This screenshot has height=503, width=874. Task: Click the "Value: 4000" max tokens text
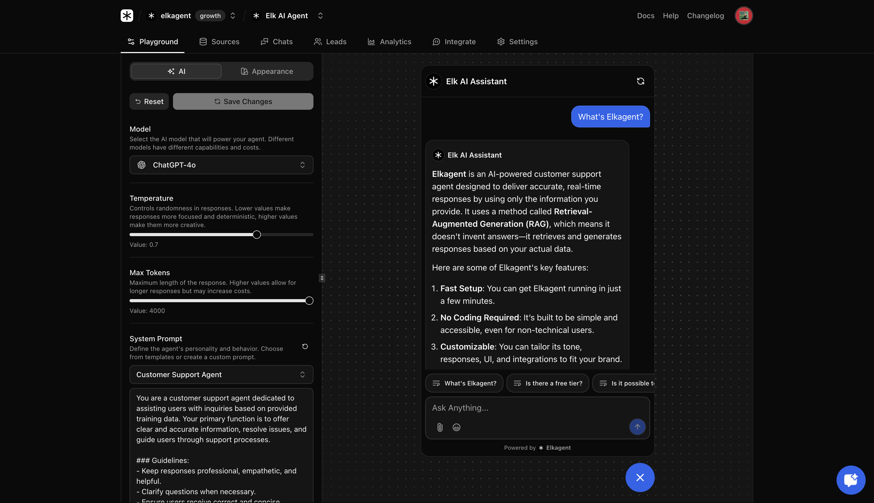coord(147,311)
